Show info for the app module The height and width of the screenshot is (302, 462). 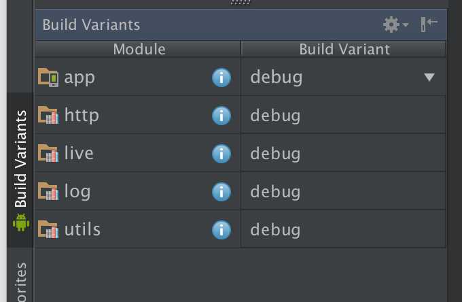tap(221, 78)
